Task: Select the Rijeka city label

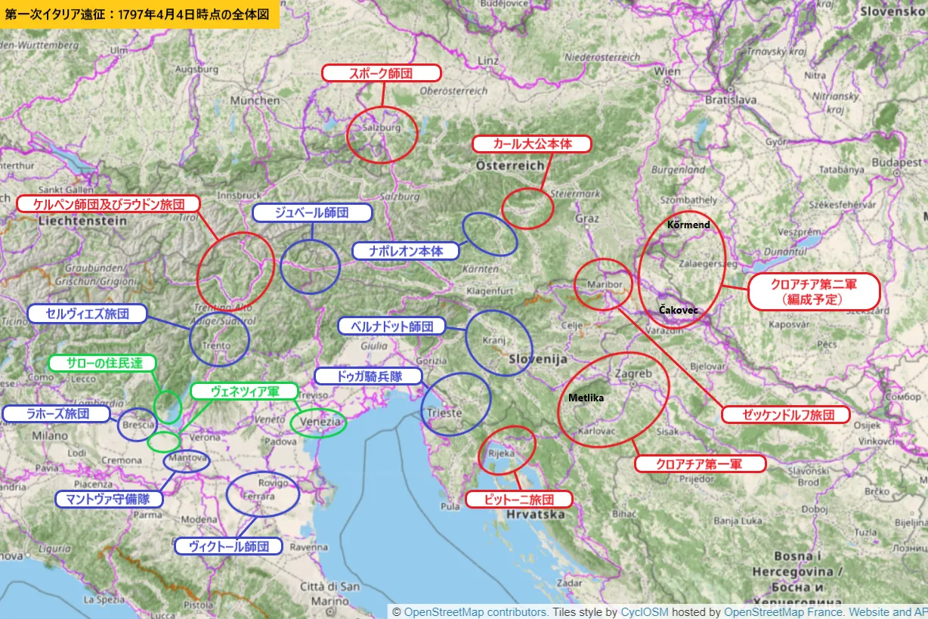Action: [501, 454]
